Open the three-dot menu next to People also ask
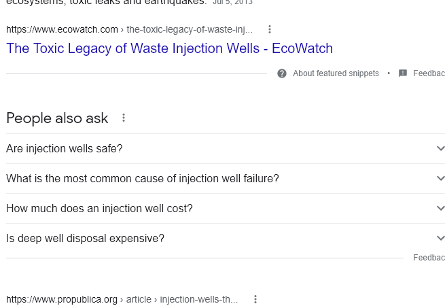Viewport: 445px width, 306px height. click(x=124, y=118)
